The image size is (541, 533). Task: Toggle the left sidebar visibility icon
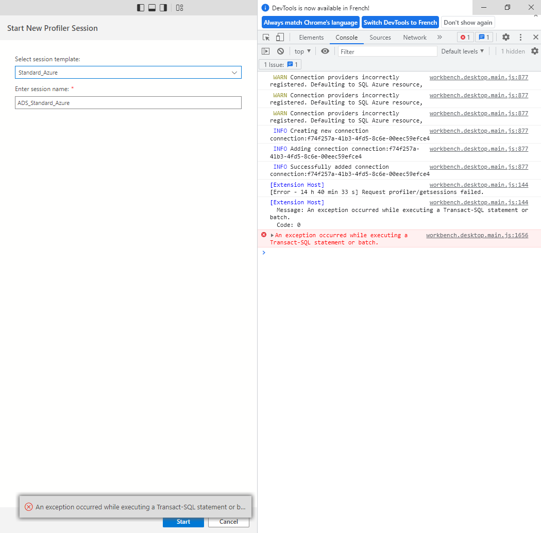[x=140, y=8]
